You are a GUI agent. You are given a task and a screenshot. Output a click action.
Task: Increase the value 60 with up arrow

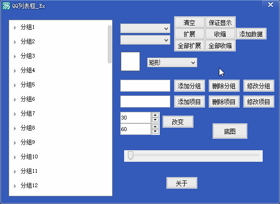155,127
